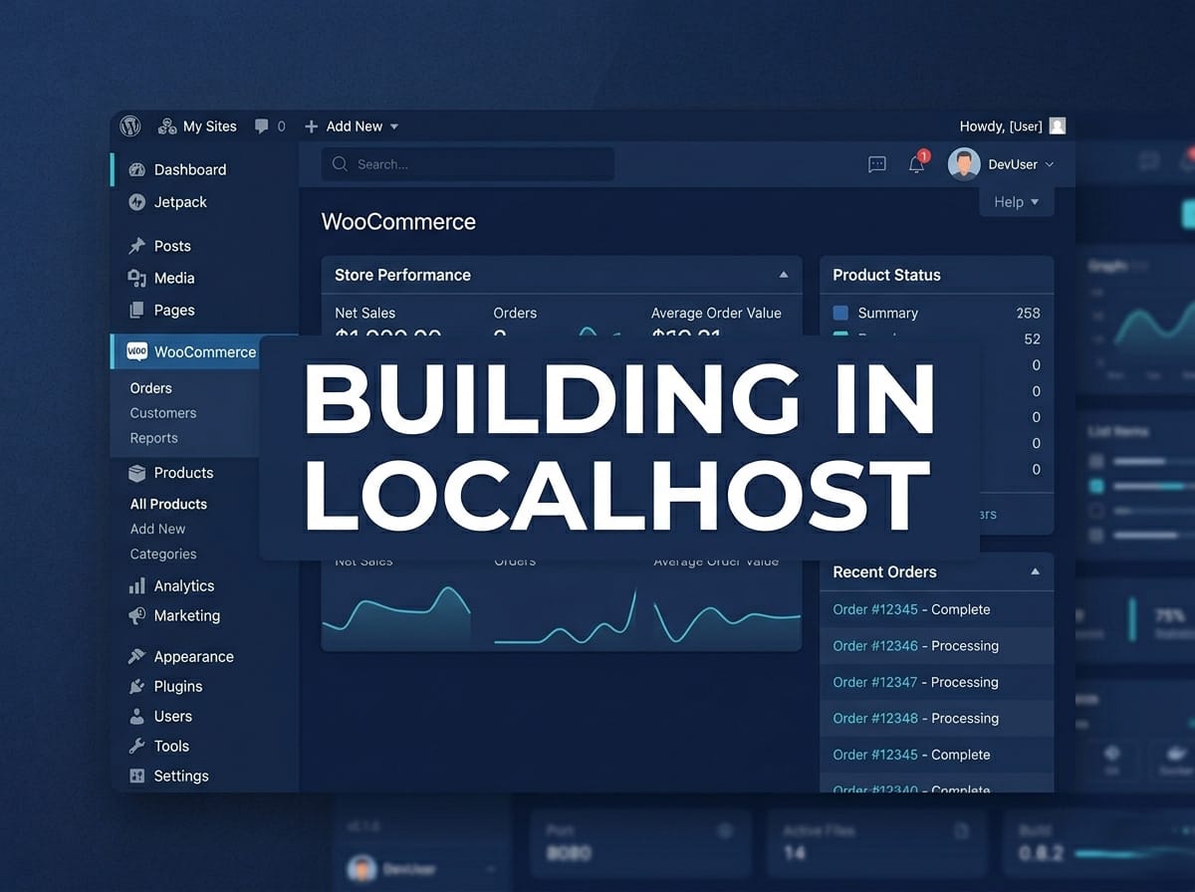Click the Posts pin icon
Screen dimensions: 1195x892
[137, 246]
